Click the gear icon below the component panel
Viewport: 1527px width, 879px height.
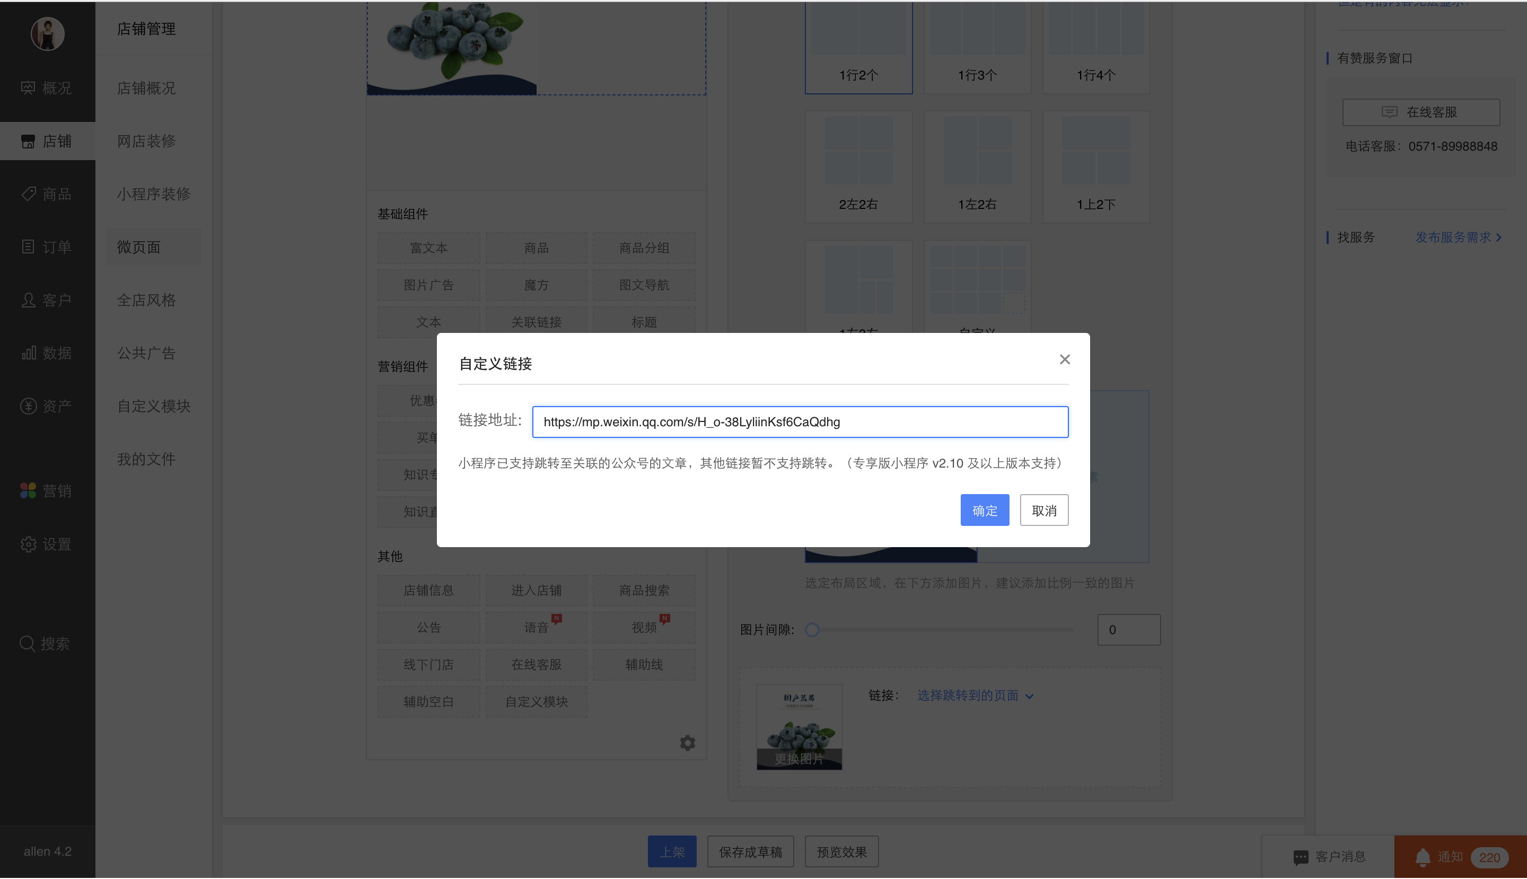pyautogui.click(x=687, y=743)
